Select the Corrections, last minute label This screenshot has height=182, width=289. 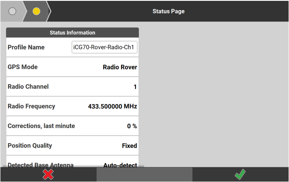click(41, 126)
